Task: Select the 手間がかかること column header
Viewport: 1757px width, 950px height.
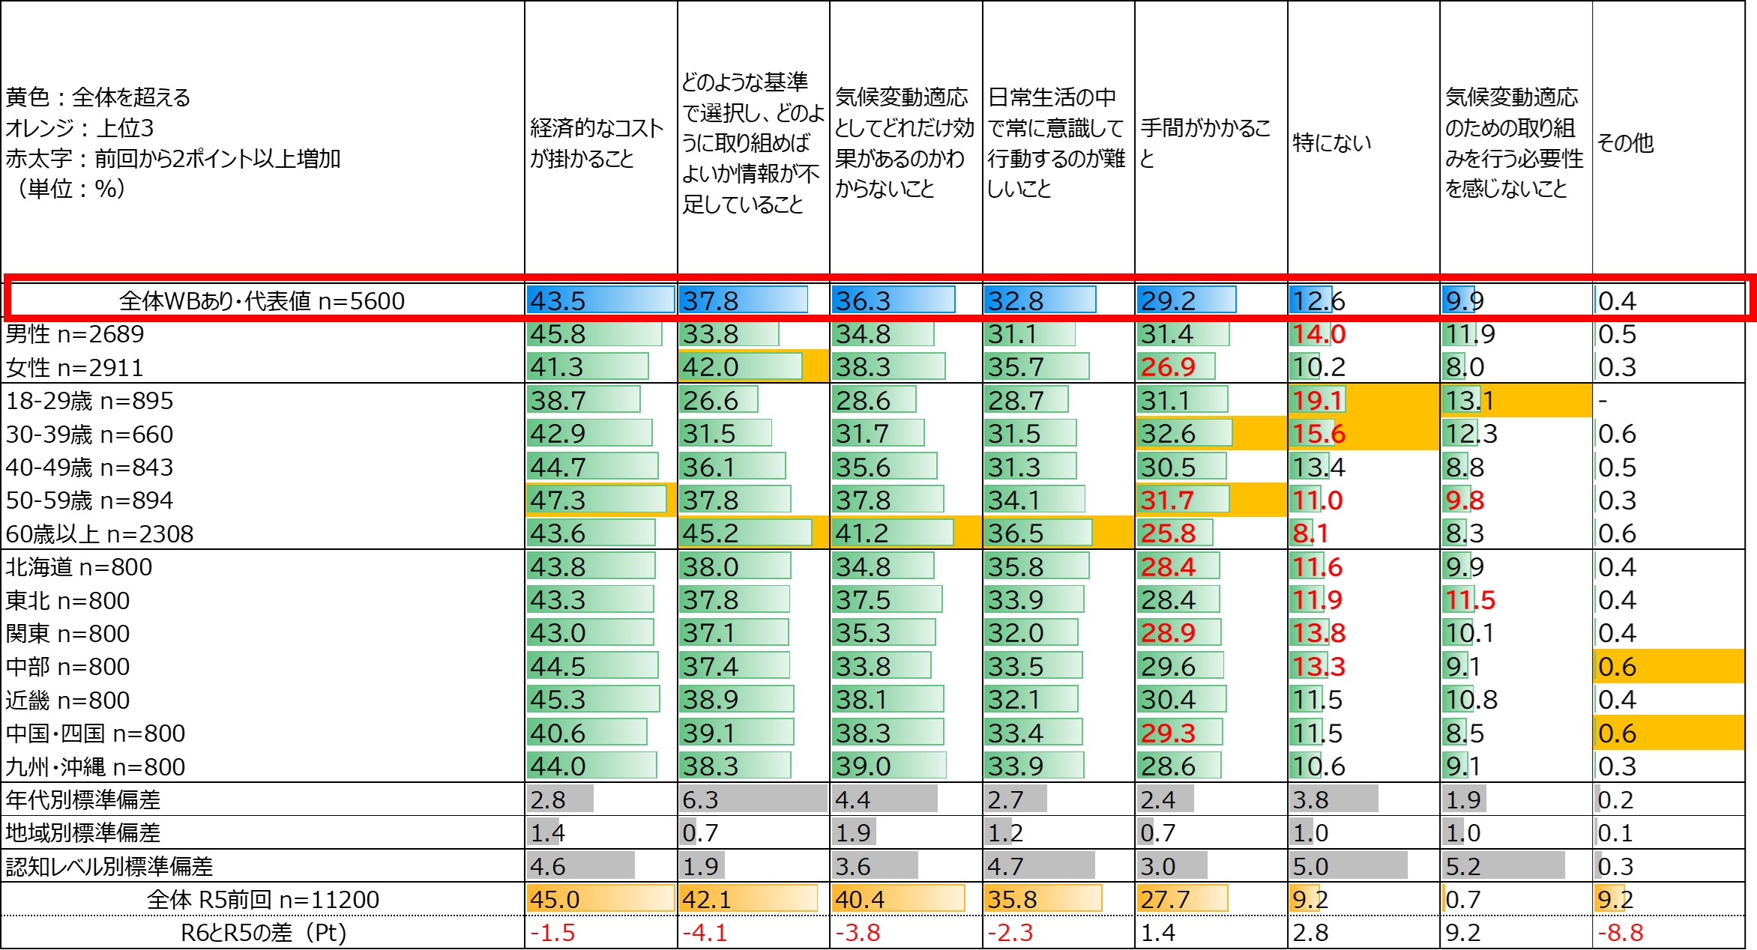Action: click(1205, 143)
